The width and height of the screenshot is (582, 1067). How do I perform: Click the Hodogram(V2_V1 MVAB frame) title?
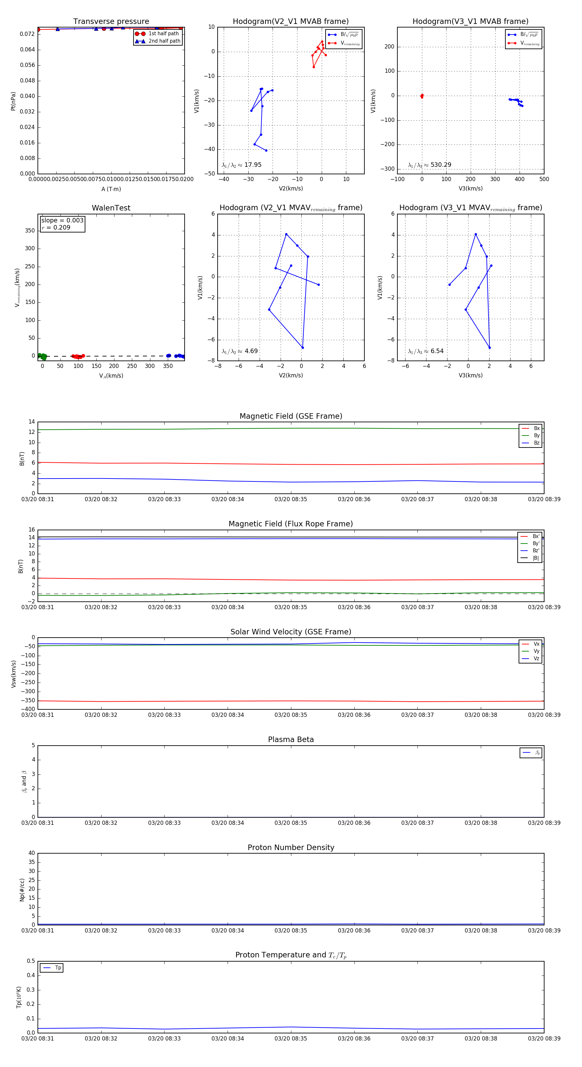pos(291,22)
